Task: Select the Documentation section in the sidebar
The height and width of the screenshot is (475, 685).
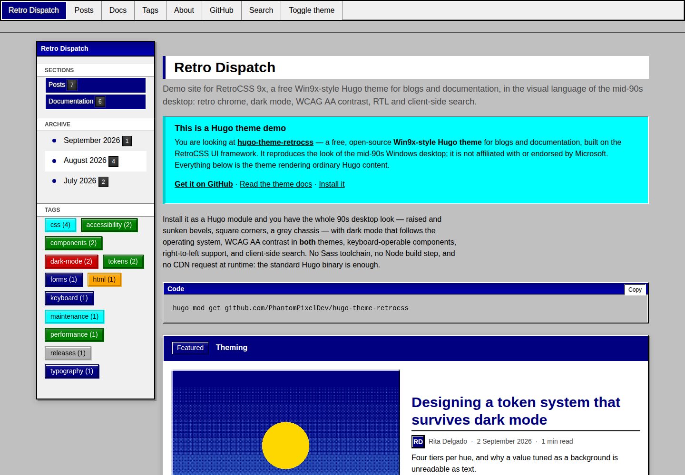Action: point(96,102)
